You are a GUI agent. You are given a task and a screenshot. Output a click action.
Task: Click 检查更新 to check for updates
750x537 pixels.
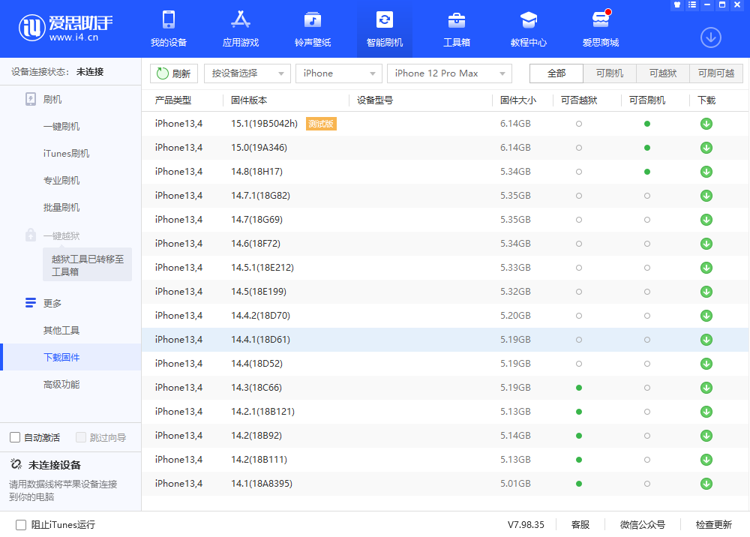coord(712,525)
